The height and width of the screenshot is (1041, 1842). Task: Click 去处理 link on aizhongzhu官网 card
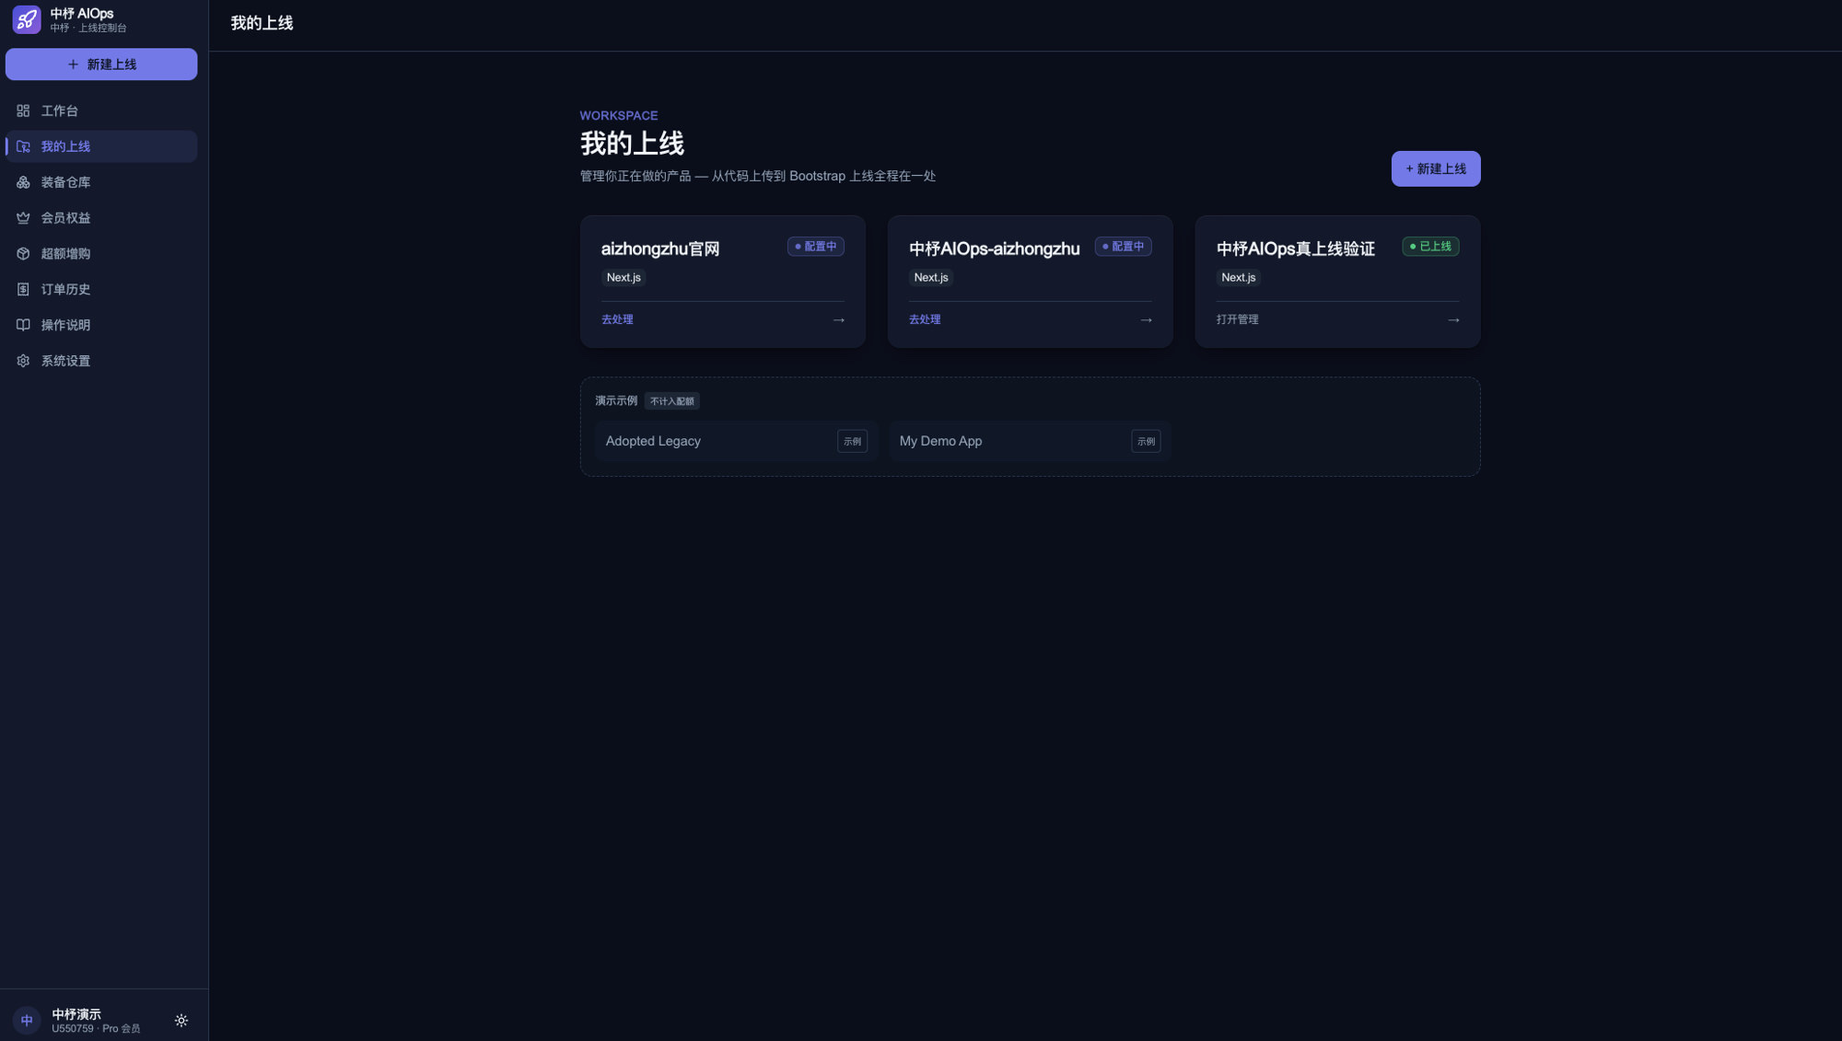(x=617, y=319)
